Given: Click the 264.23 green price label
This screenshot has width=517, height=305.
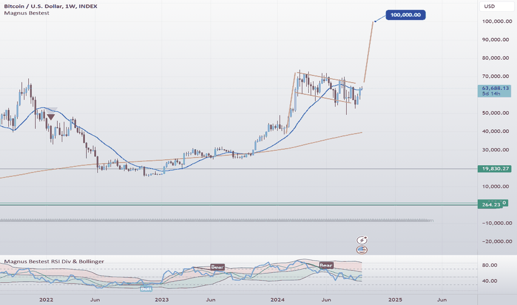Looking at the screenshot, I should [x=490, y=205].
